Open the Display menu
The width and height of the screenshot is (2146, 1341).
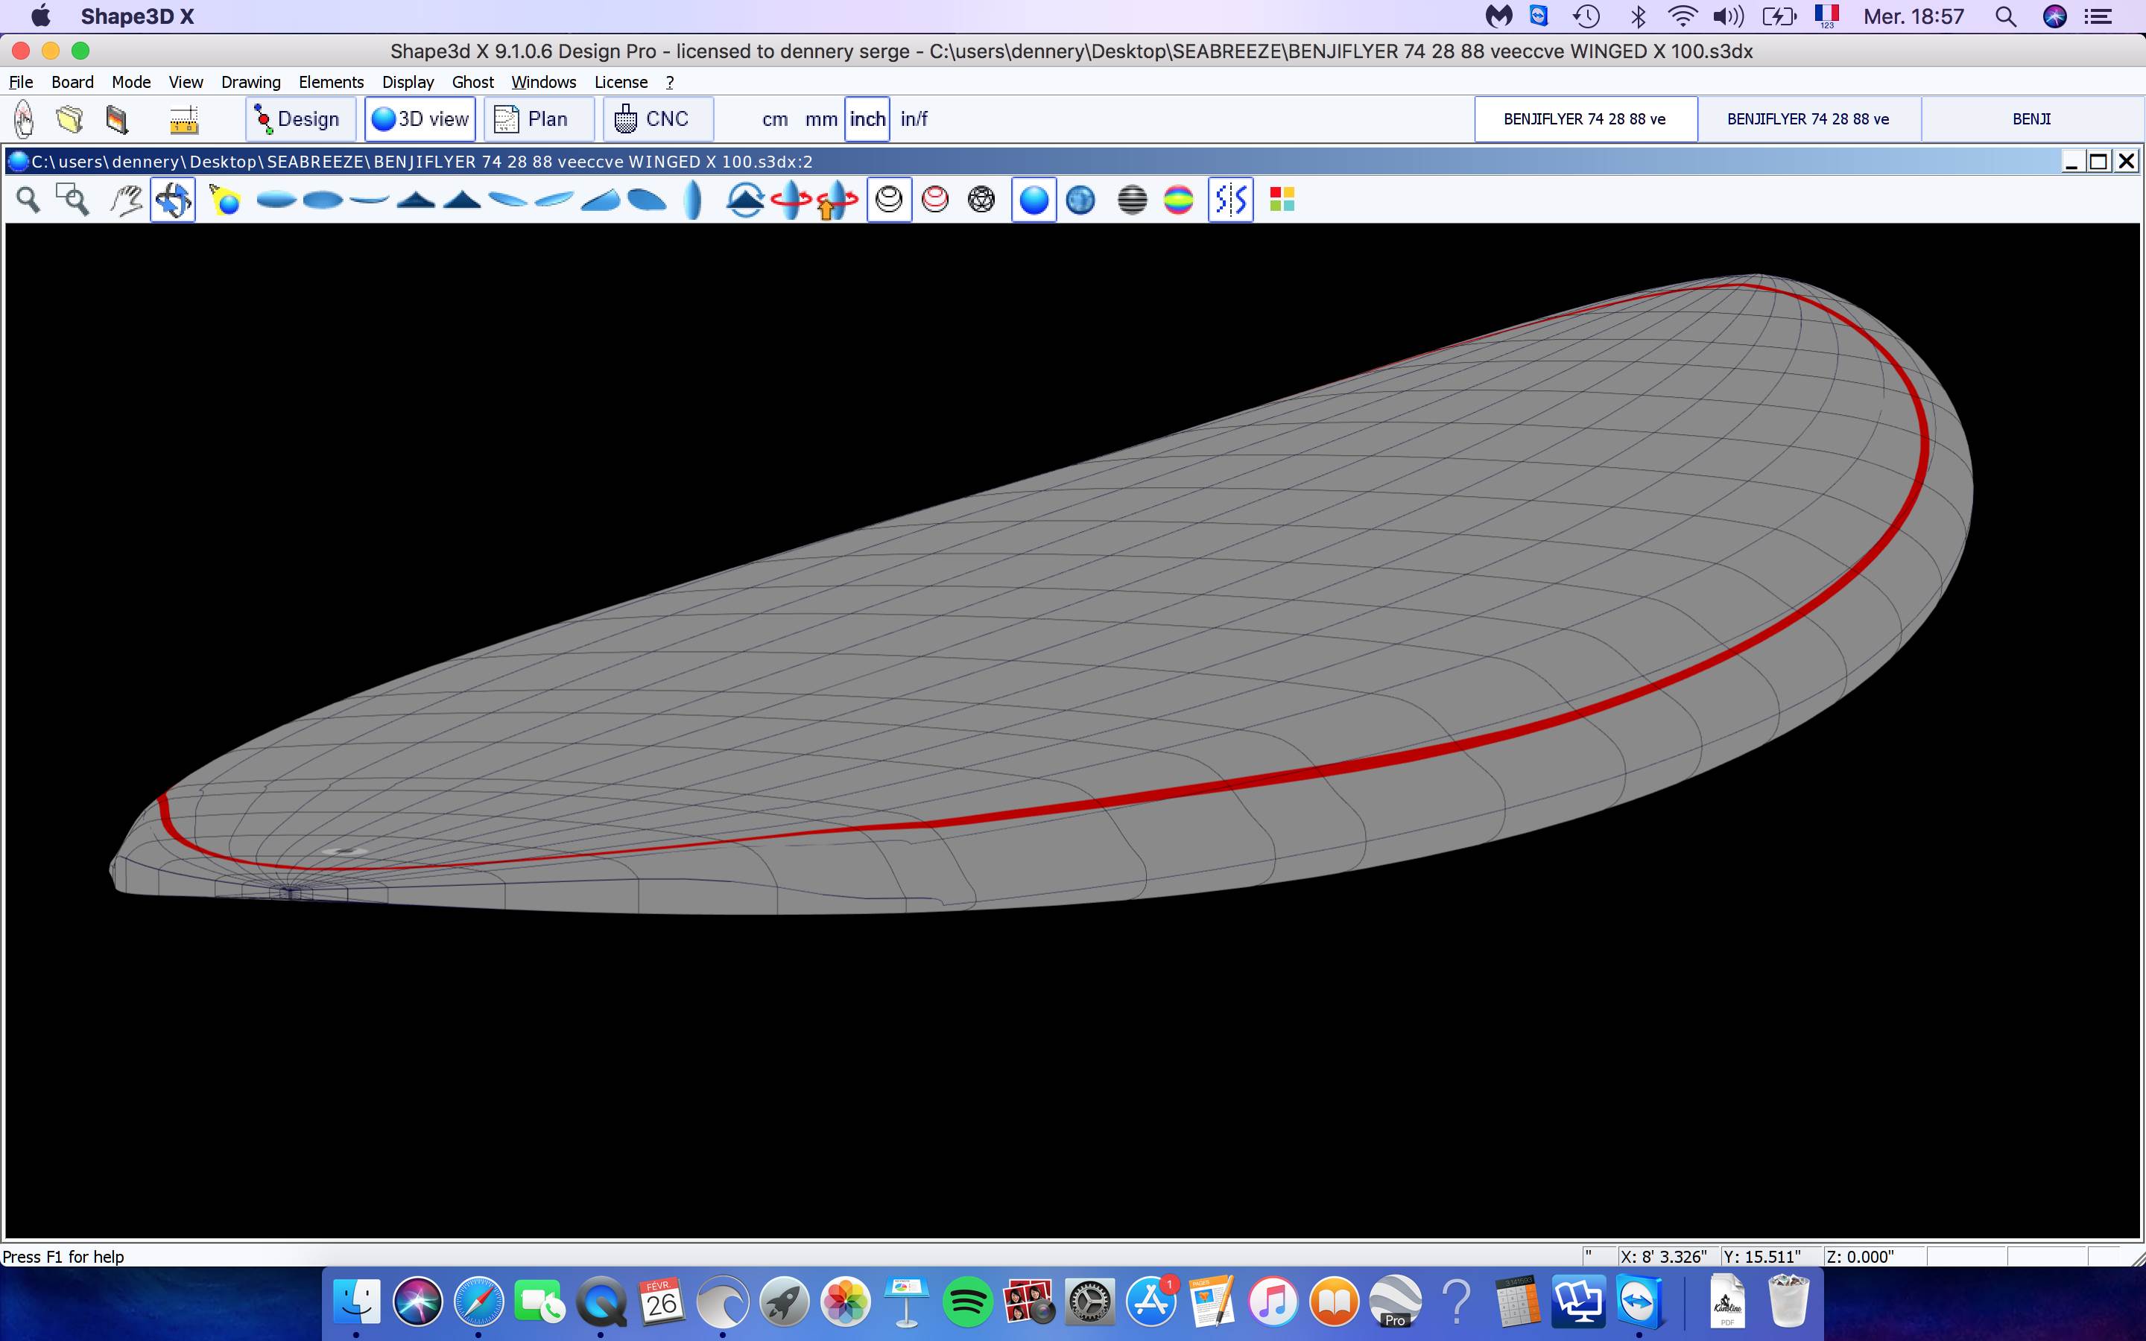click(407, 82)
